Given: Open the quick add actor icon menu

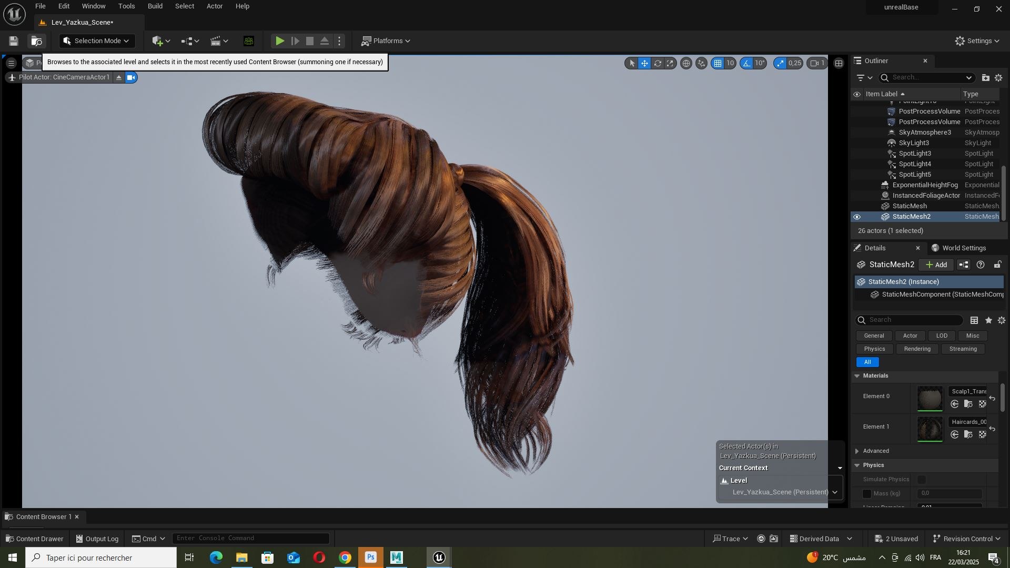Looking at the screenshot, I should [161, 41].
